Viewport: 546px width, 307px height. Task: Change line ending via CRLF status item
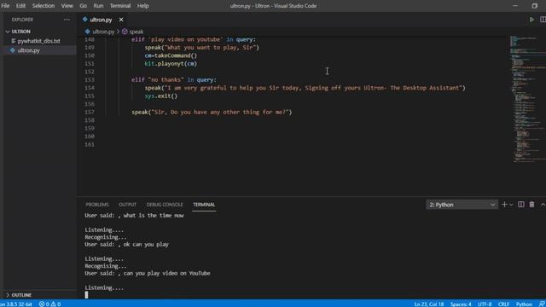[x=503, y=304]
